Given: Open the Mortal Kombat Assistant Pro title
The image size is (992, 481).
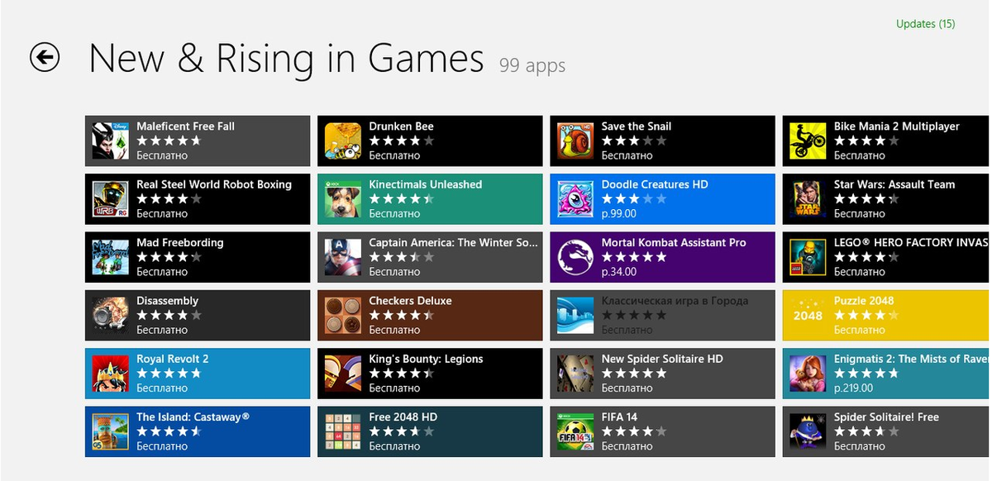Looking at the screenshot, I should 673,243.
